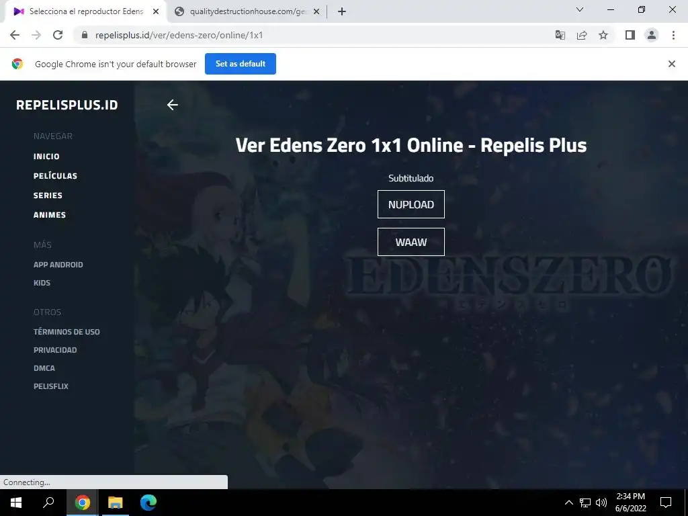The height and width of the screenshot is (516, 688).
Task: Open Windows taskbar search
Action: [48, 503]
